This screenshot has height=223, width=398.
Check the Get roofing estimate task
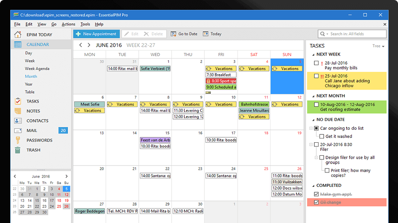coord(316,104)
